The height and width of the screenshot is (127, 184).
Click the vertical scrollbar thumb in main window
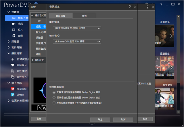tap(178, 51)
